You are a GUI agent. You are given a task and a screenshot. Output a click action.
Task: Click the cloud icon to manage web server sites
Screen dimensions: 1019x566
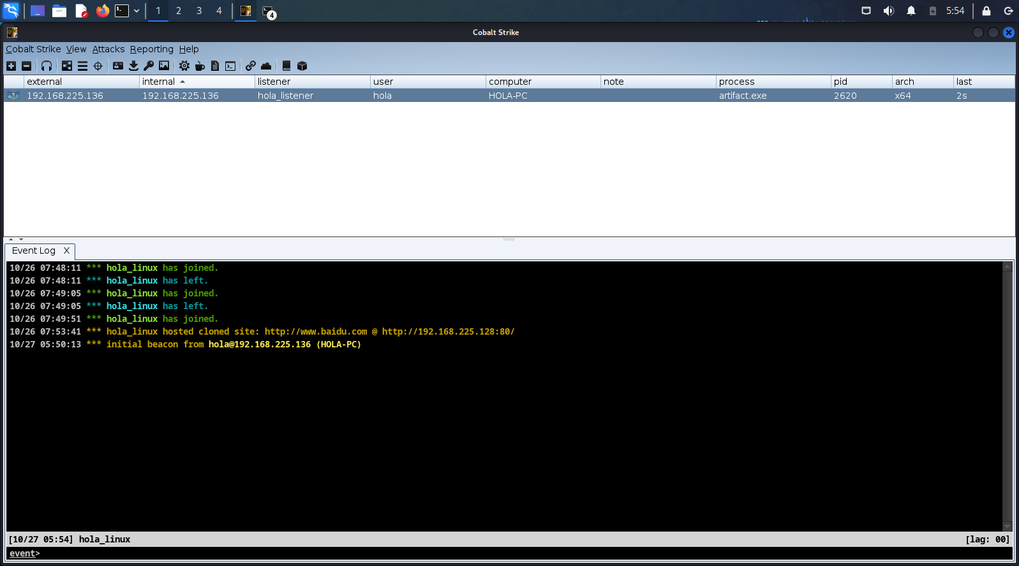coord(266,66)
